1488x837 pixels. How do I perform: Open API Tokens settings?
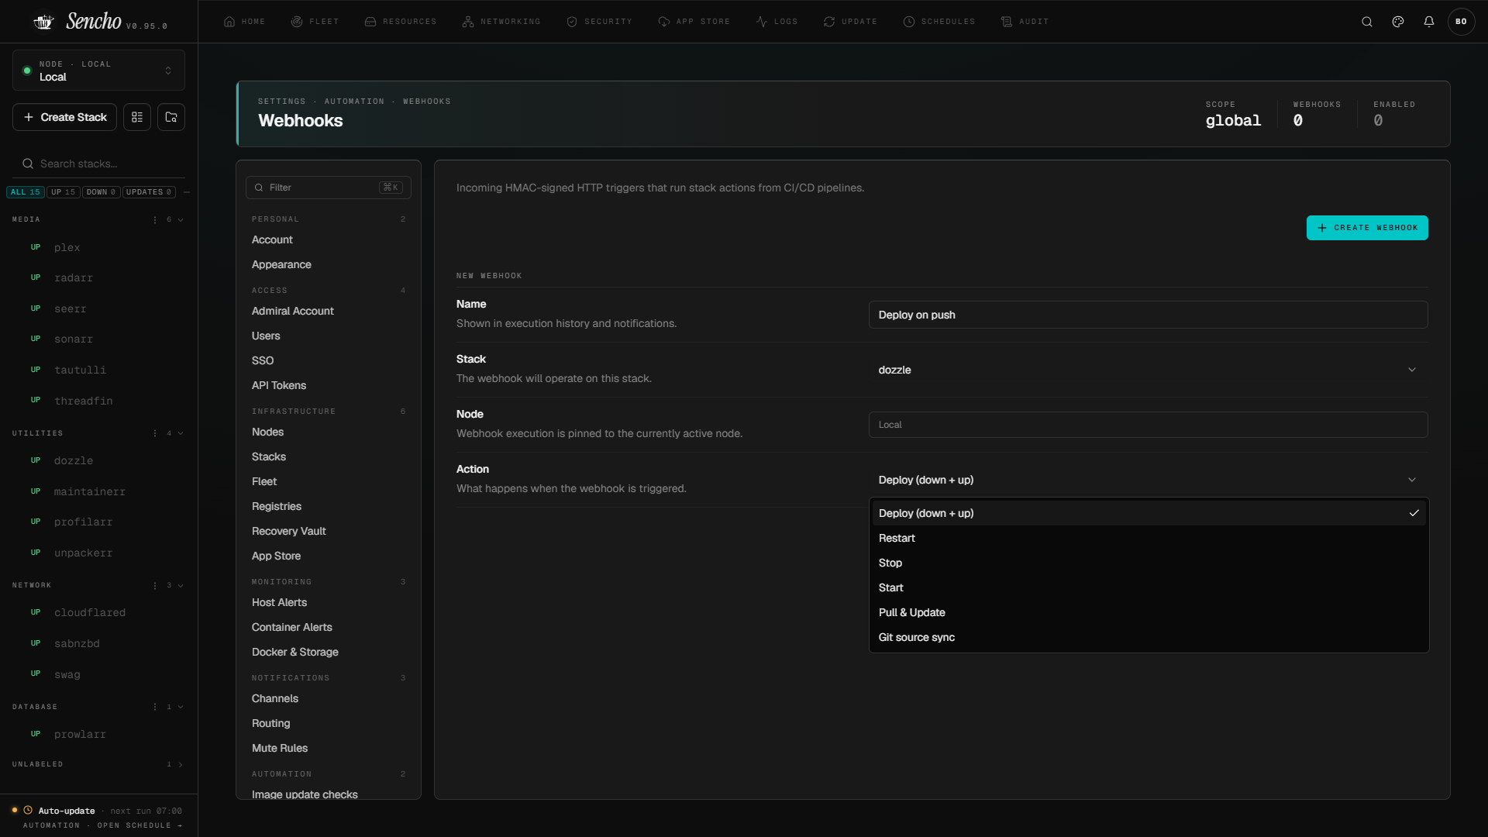[279, 386]
